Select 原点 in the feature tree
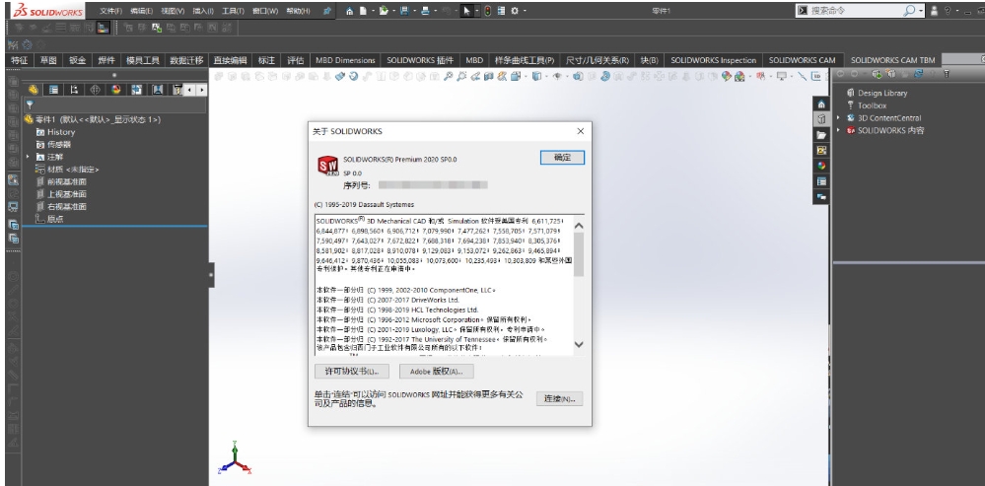This screenshot has width=985, height=486. tap(54, 219)
